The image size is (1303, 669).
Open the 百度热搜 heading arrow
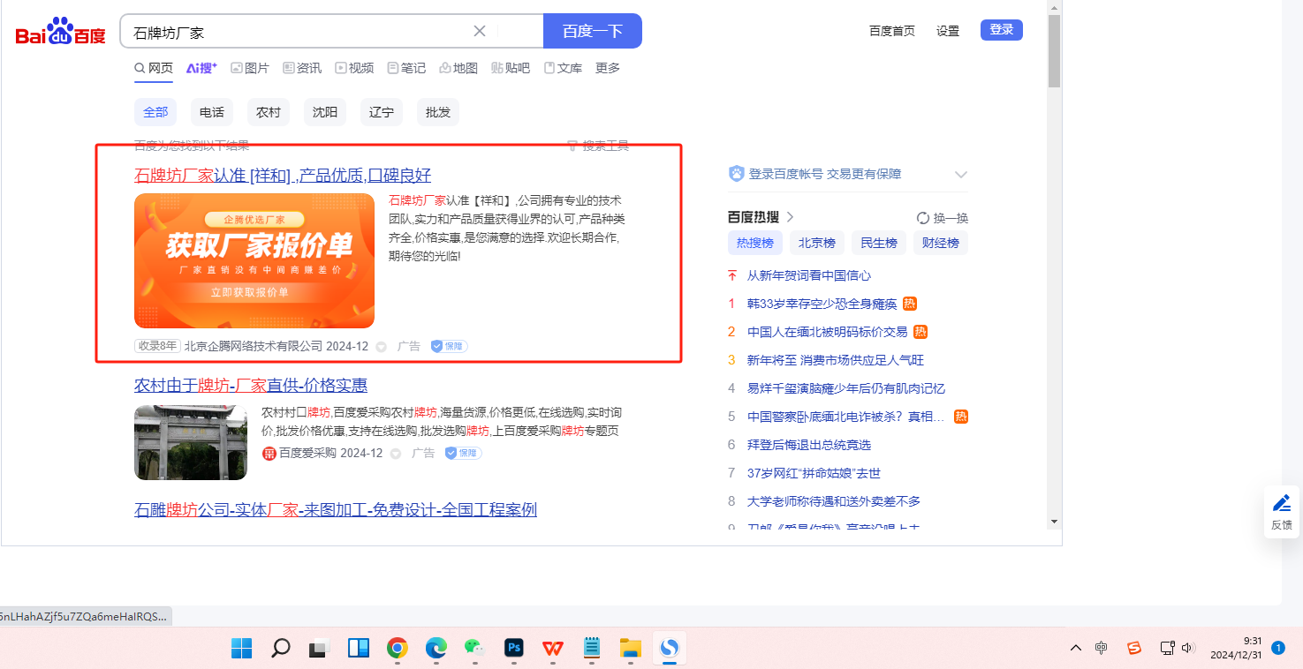pos(790,217)
